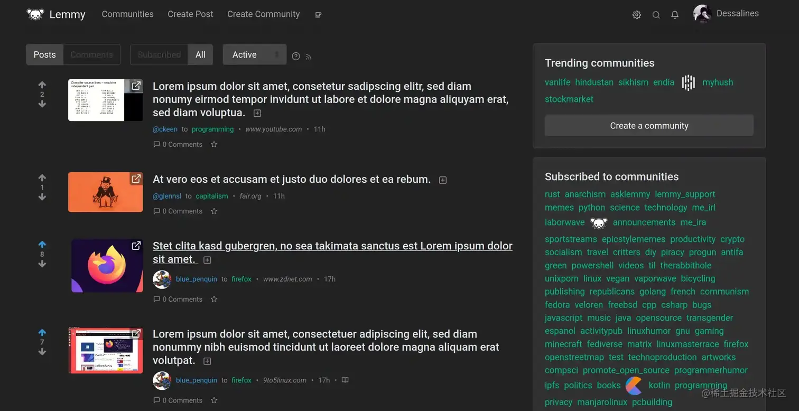Upvote the programming post by @ckeen
This screenshot has height=411, width=799.
42,85
